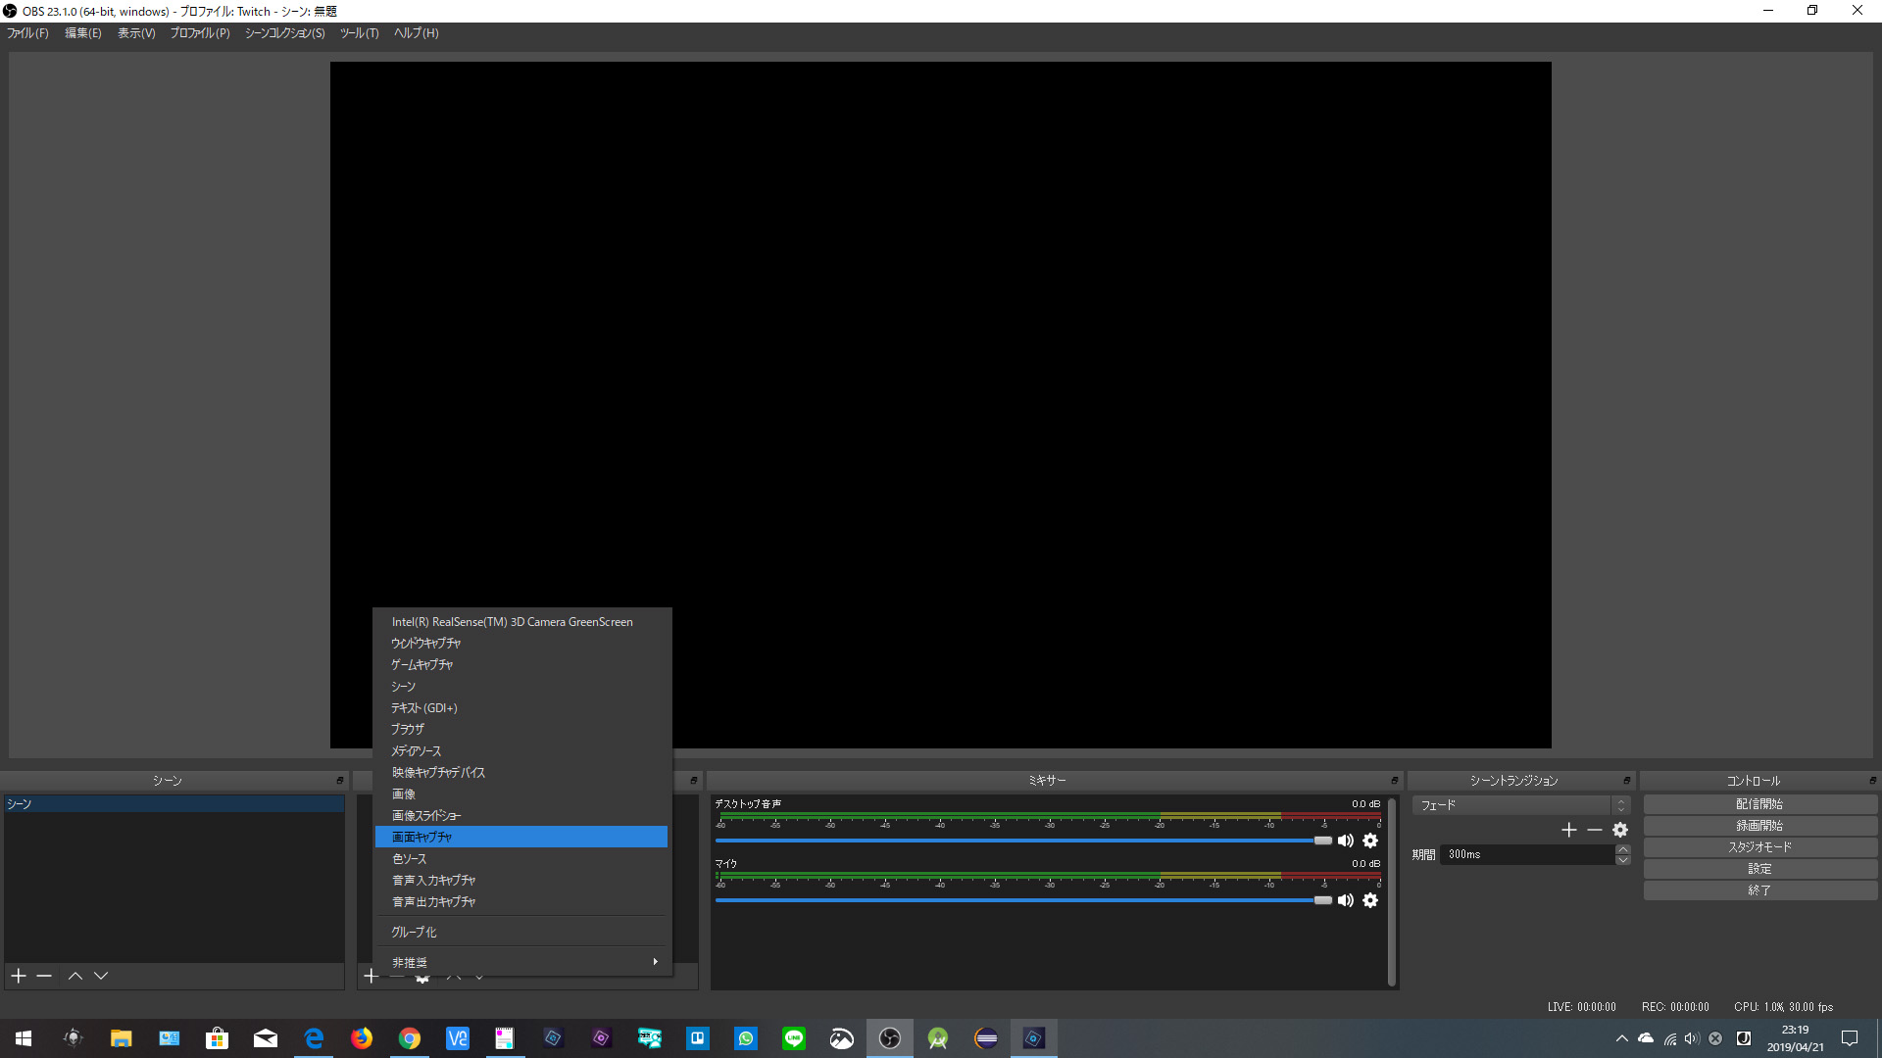Increase 期間 duration with up arrow
The height and width of the screenshot is (1058, 1882).
(x=1623, y=849)
